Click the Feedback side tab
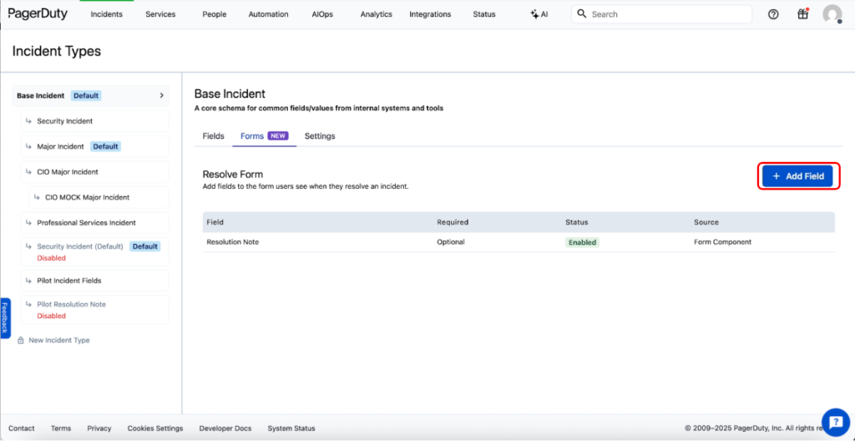 [5, 318]
